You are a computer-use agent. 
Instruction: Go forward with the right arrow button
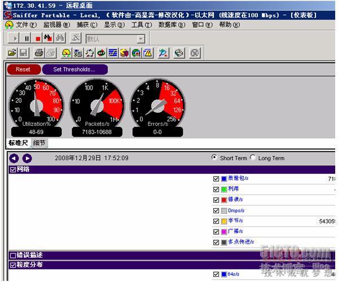click(x=27, y=158)
